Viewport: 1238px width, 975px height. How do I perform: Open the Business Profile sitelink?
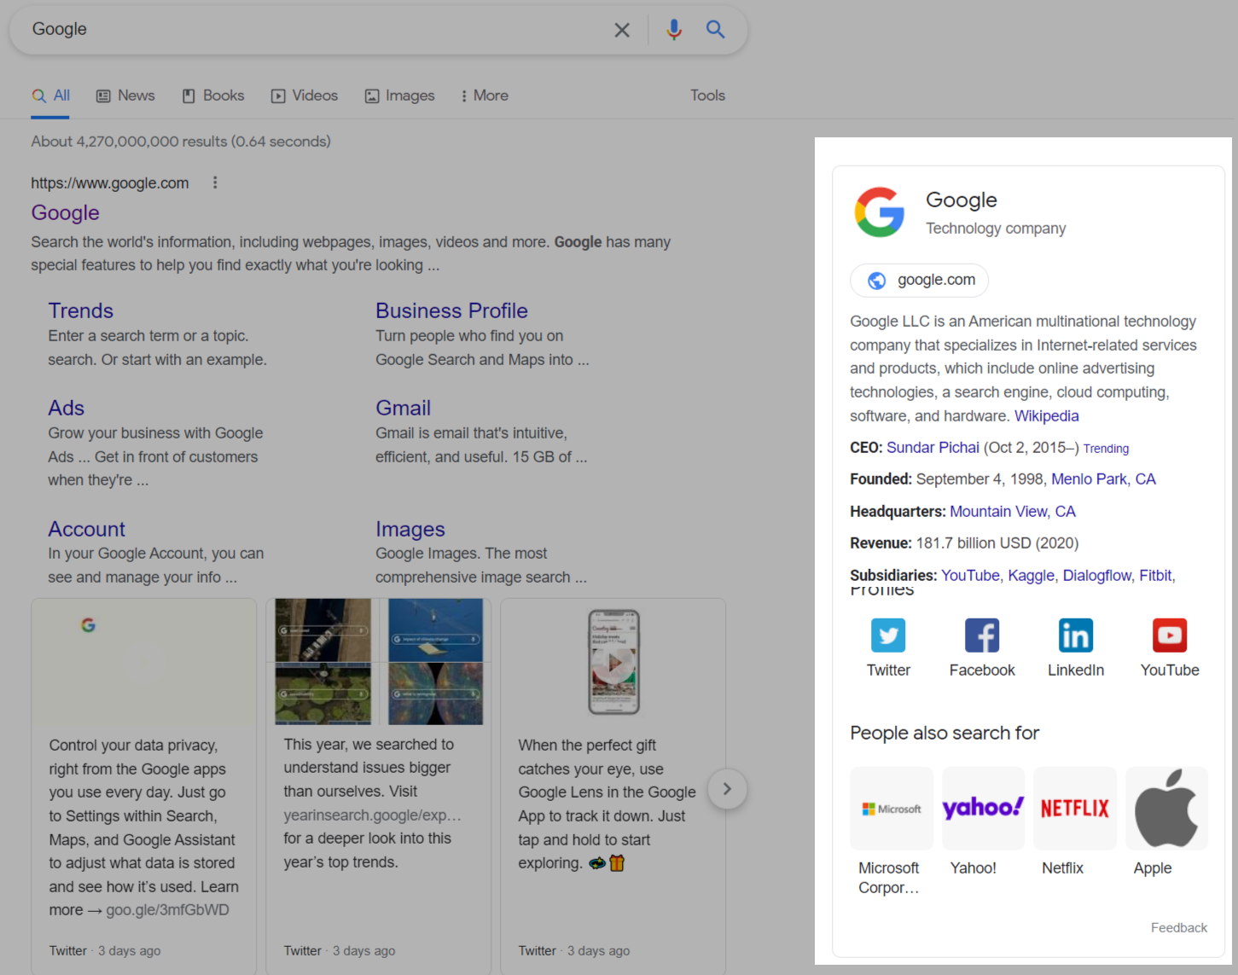tap(451, 310)
